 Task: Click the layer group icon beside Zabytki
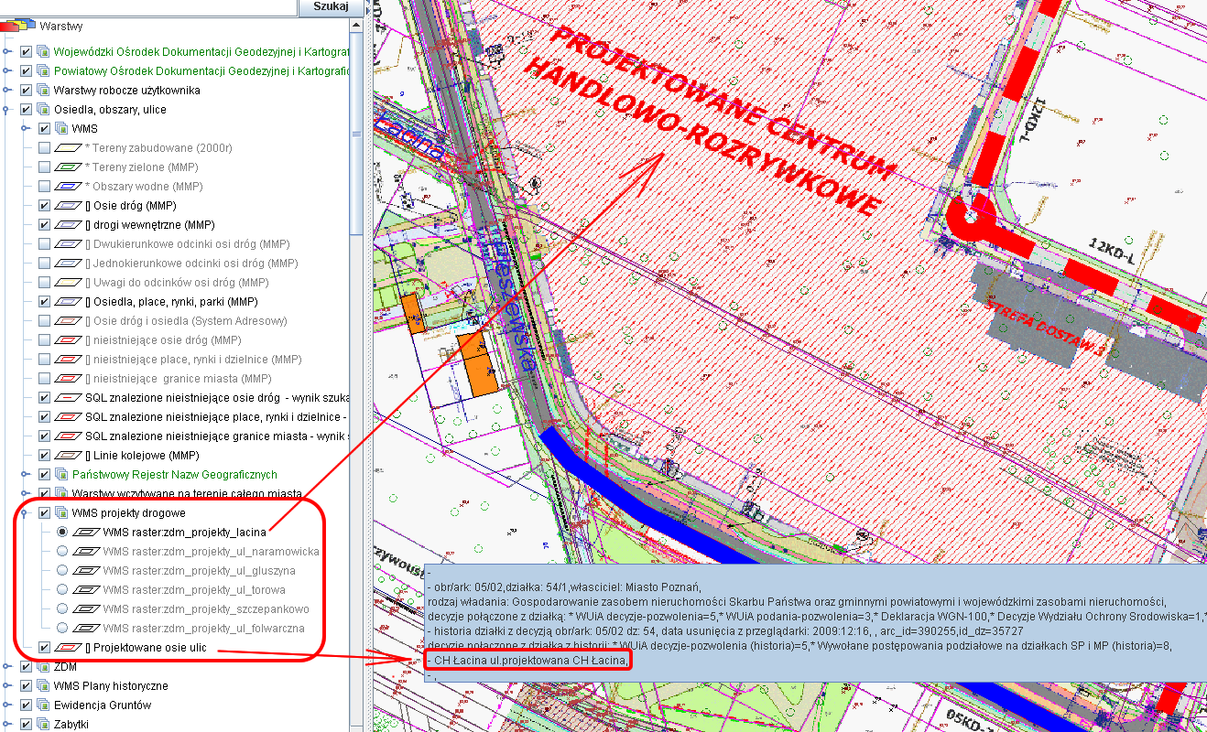pos(42,725)
